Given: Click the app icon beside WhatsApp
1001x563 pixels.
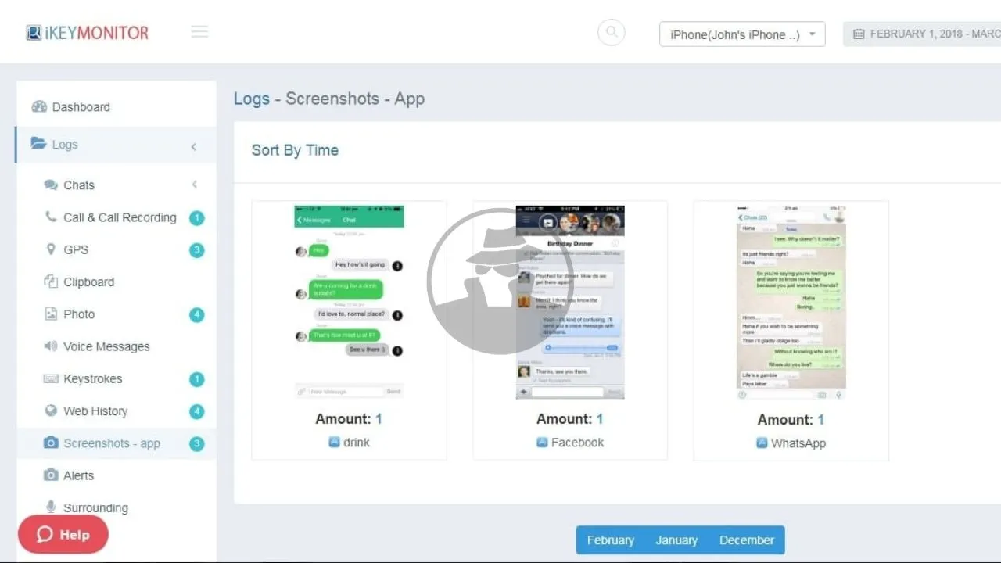Looking at the screenshot, I should (x=762, y=443).
